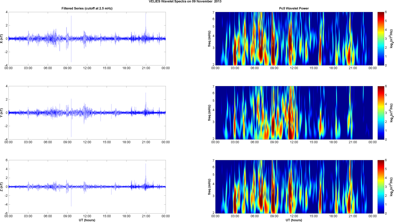This screenshot has width=394, height=222.
Task: Click the "-6" bottom tick of the Z plot y-axis
Action: (6, 213)
